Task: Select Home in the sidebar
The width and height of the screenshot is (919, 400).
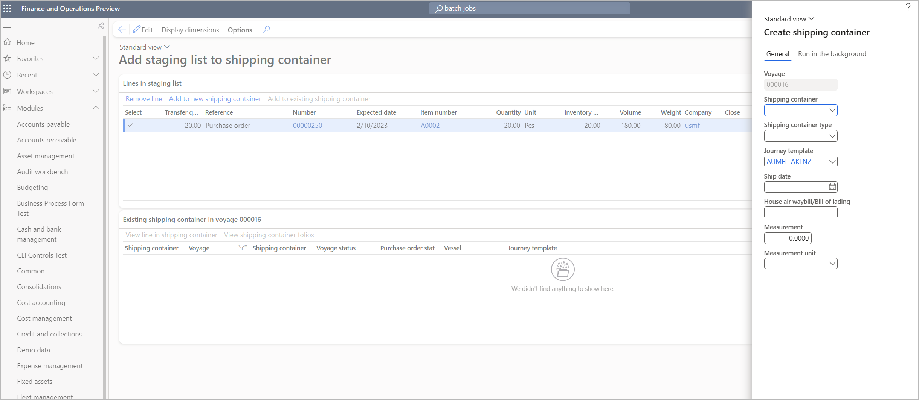Action: point(26,42)
